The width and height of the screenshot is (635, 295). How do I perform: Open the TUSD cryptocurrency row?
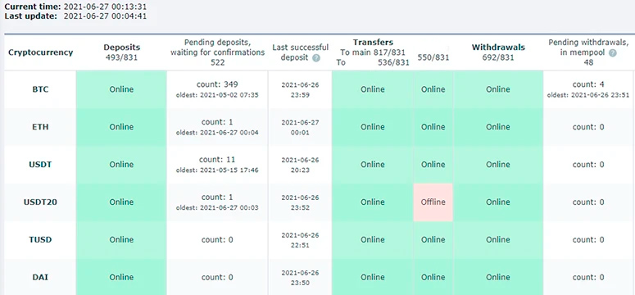[40, 239]
